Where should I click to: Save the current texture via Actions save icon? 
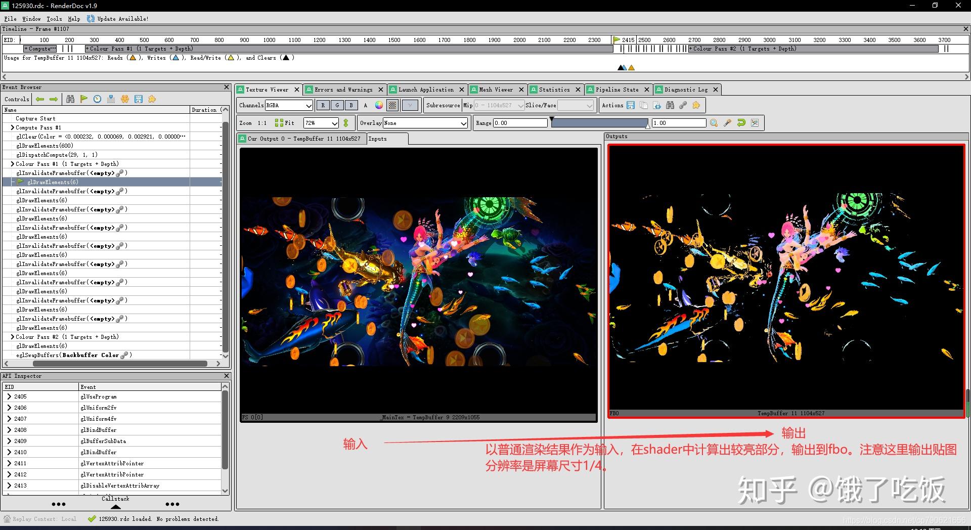[x=630, y=105]
